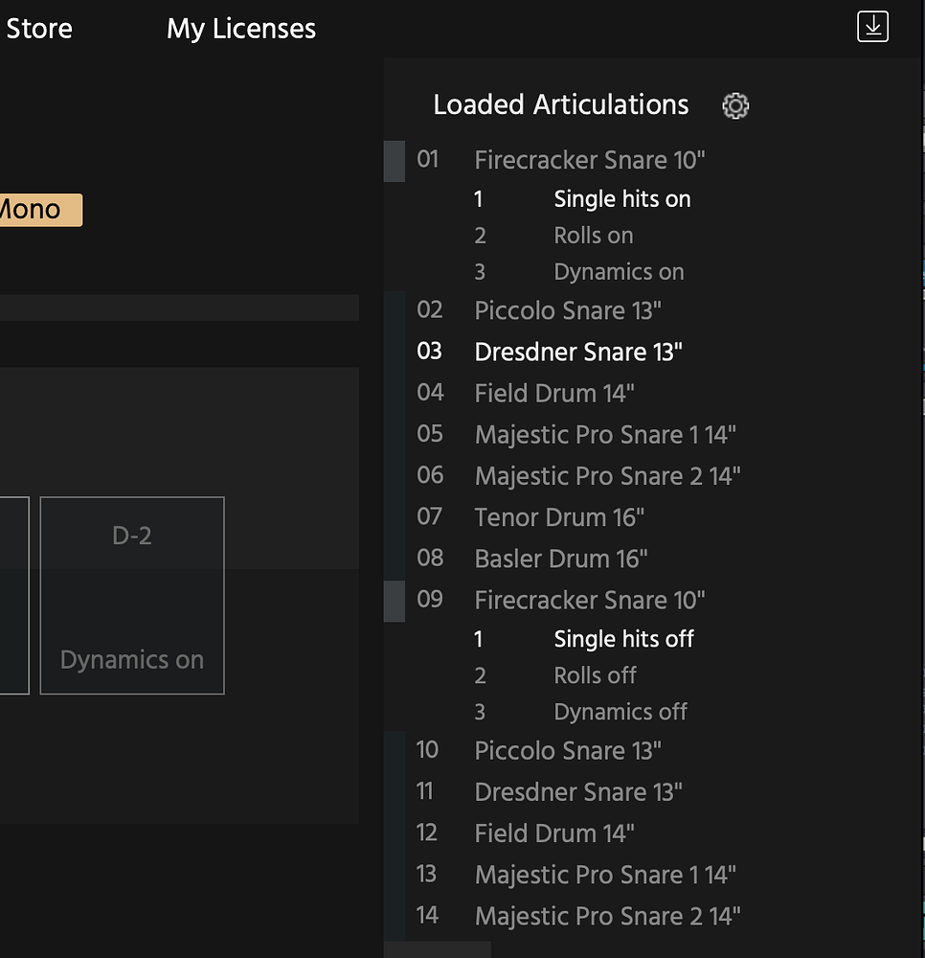This screenshot has width=925, height=958.
Task: Activate "Dynamics on" under Firecracker Snare slot 01
Action: click(x=619, y=271)
